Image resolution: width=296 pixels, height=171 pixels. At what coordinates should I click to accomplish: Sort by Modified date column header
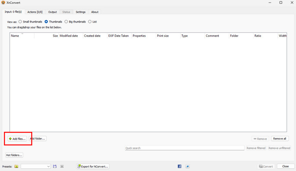69,36
